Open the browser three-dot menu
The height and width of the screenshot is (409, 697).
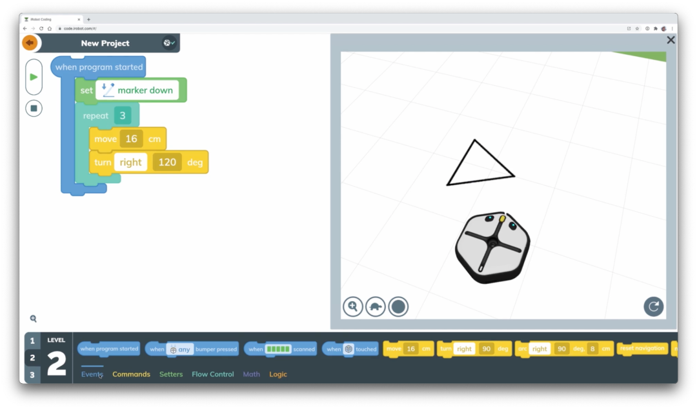tap(672, 28)
